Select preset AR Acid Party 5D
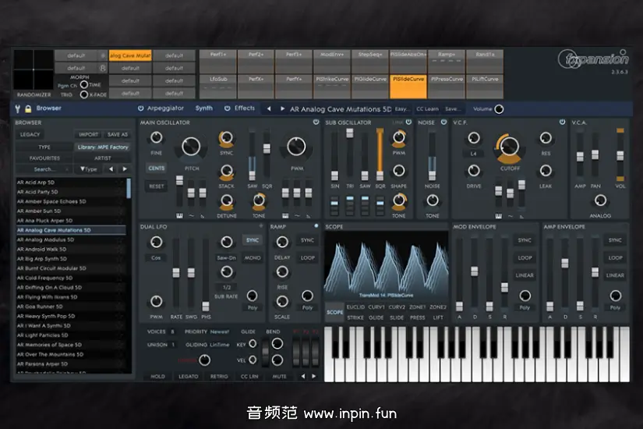 [x=70, y=192]
